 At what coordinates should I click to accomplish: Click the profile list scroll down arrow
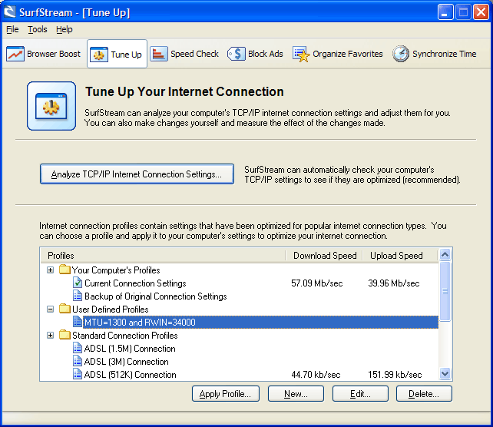[445, 374]
